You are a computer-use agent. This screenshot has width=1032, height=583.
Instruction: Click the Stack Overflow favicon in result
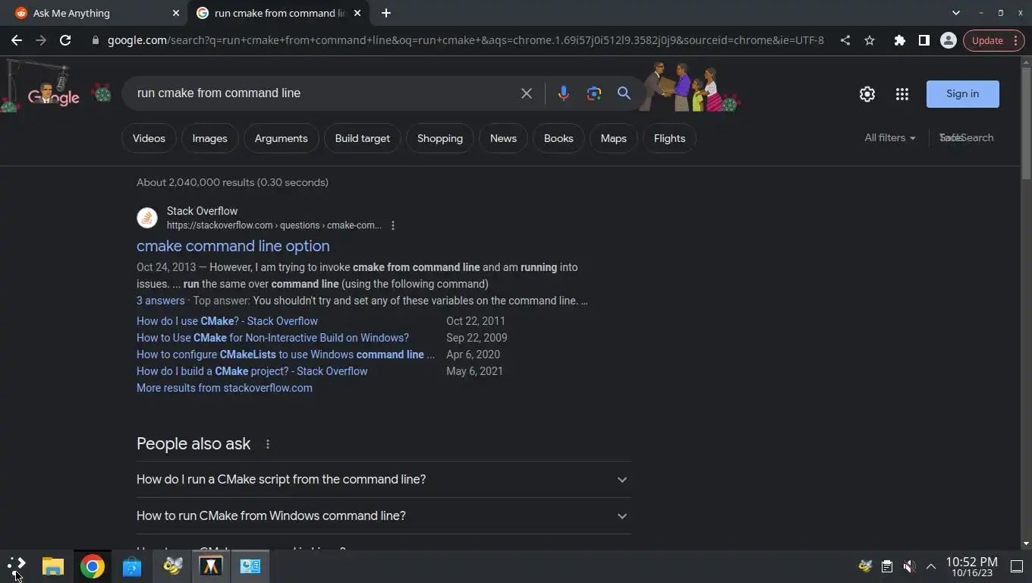(x=147, y=219)
